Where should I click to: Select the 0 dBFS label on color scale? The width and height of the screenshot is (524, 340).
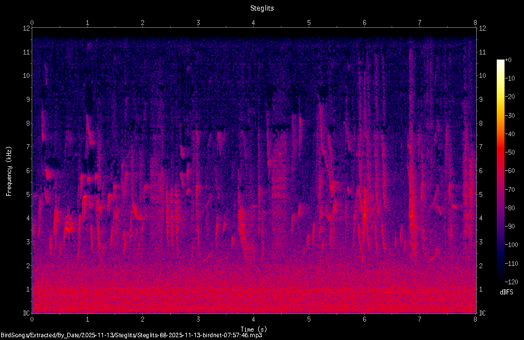pos(508,60)
